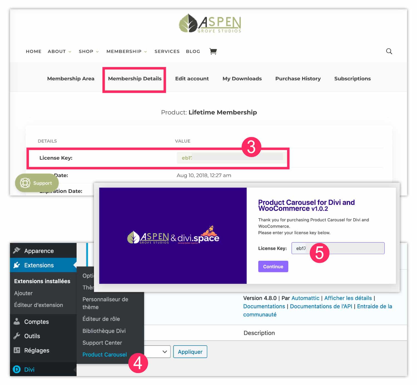This screenshot has width=417, height=385.
Task: View the Purchase History tab
Action: click(298, 79)
